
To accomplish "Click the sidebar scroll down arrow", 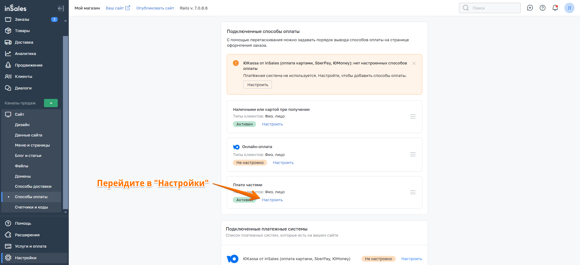I will [x=65, y=212].
